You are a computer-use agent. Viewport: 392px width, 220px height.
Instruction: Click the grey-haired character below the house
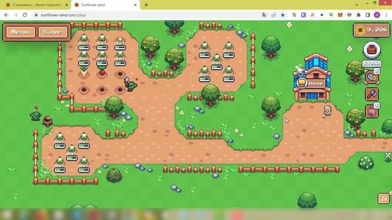point(327,111)
